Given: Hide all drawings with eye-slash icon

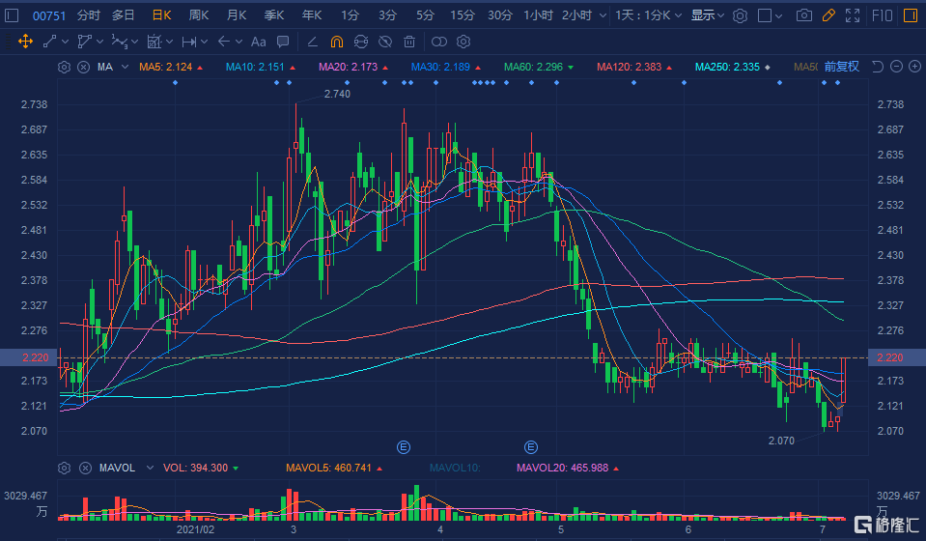Looking at the screenshot, I should (x=385, y=42).
